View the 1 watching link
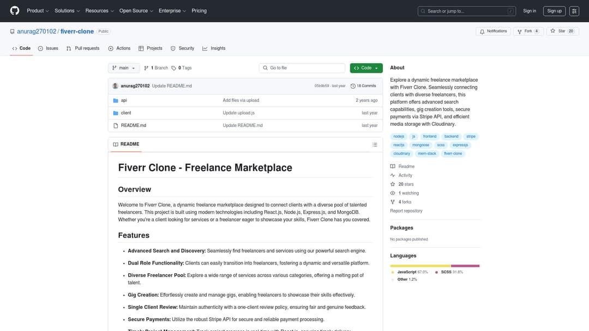This screenshot has width=589, height=331. click(405, 193)
